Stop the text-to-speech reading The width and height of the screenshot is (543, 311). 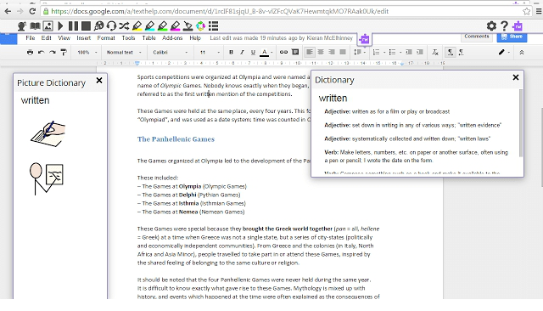pos(86,26)
